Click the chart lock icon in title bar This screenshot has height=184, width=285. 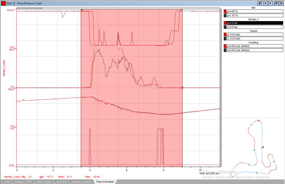pos(260,3)
